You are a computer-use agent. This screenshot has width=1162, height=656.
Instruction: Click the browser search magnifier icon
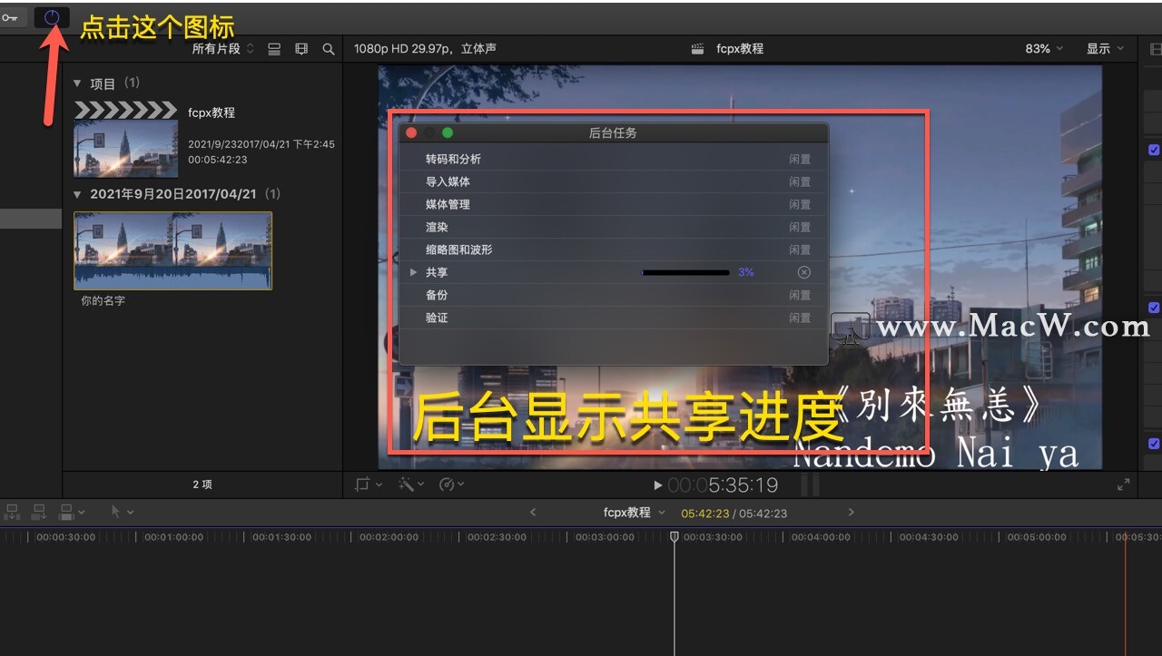(329, 49)
